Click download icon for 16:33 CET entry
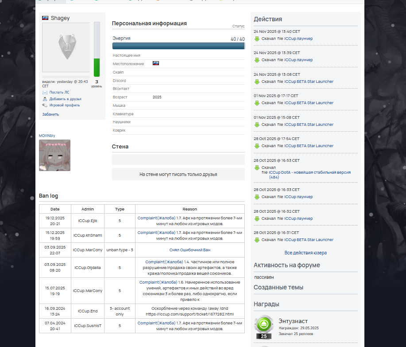 [257, 197]
